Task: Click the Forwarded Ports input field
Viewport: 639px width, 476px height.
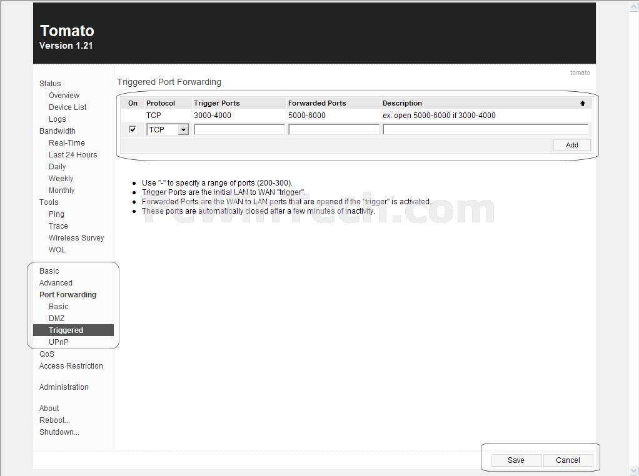Action: [334, 129]
